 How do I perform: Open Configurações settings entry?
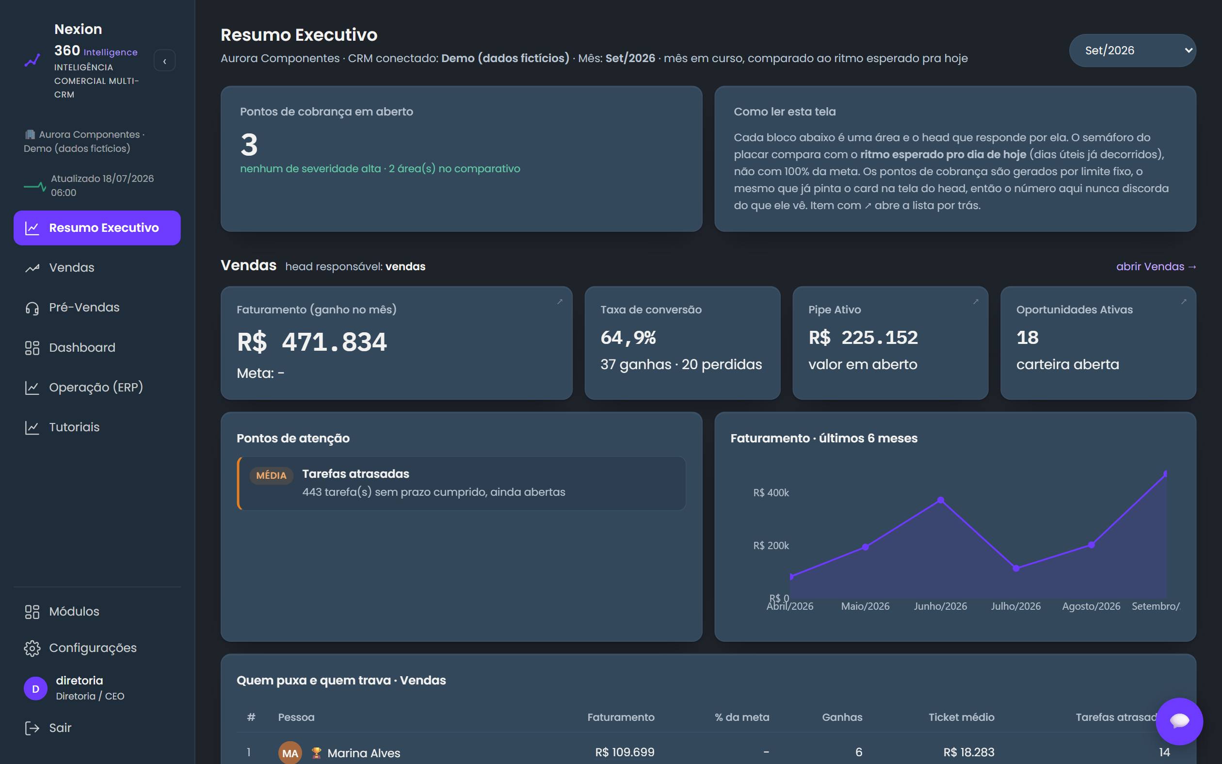(97, 648)
